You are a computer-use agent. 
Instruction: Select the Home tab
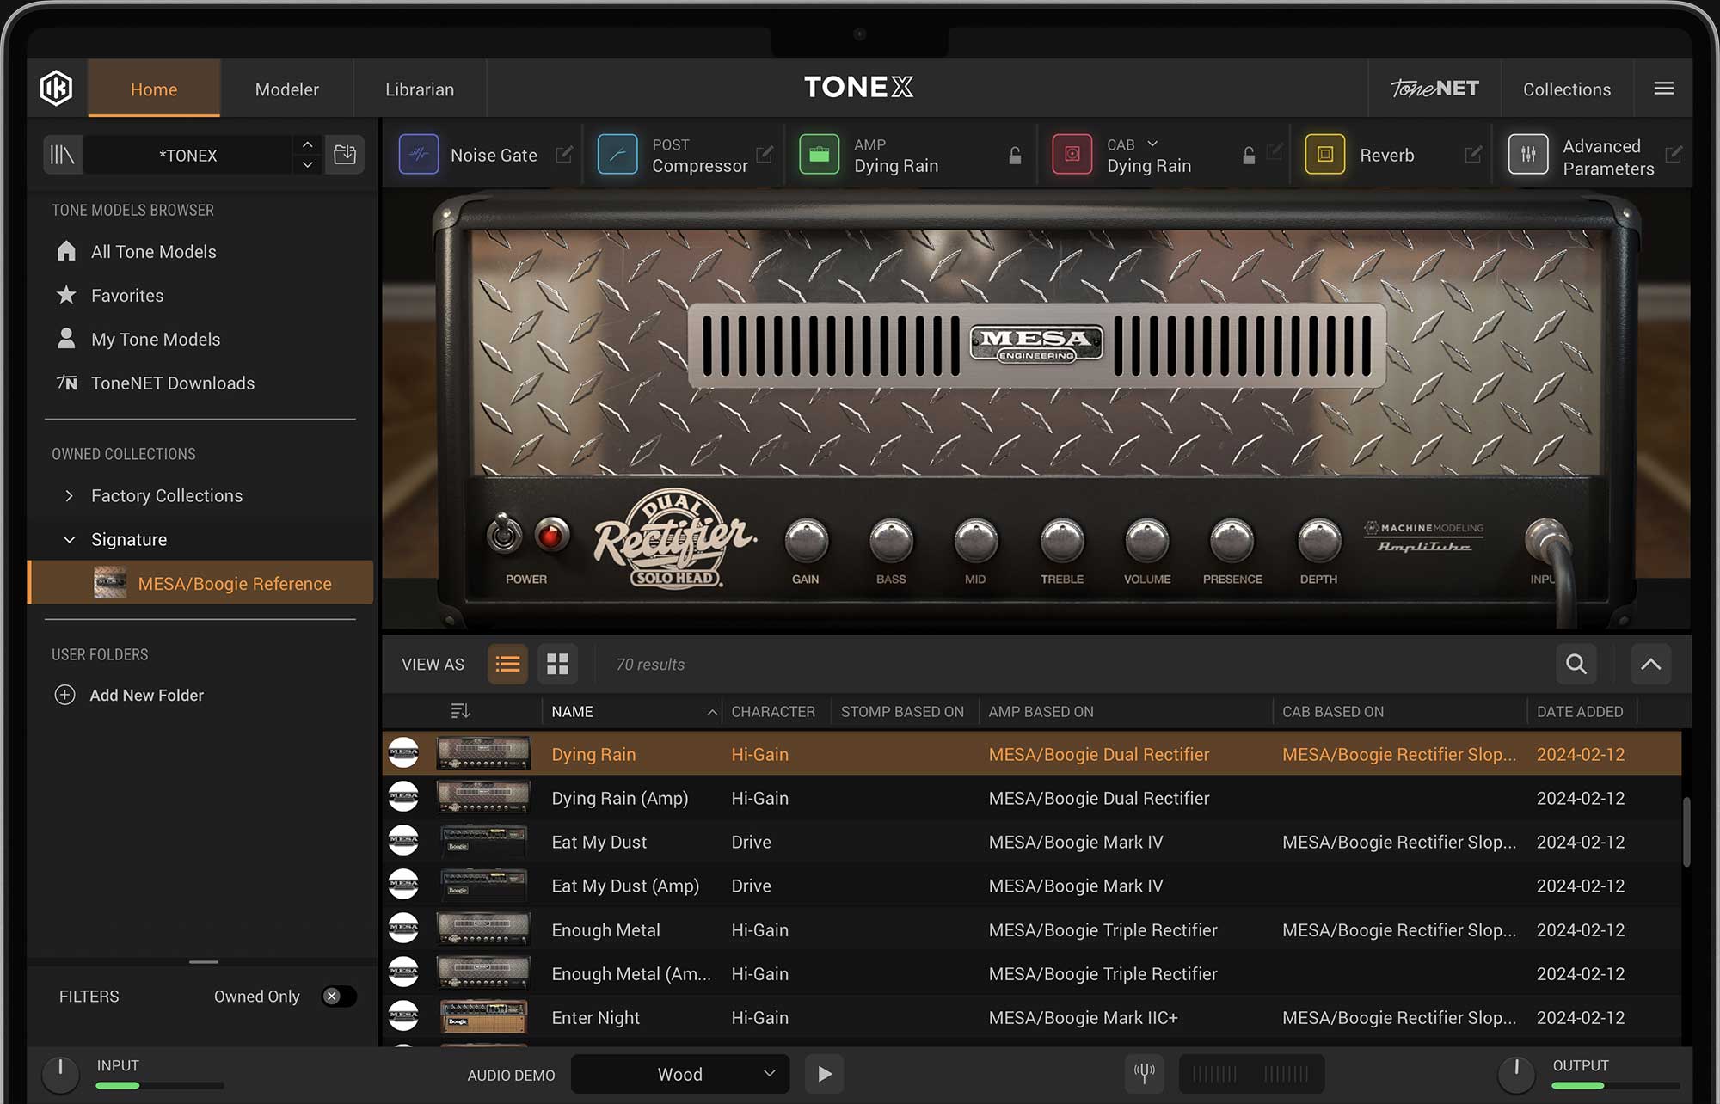click(x=153, y=89)
